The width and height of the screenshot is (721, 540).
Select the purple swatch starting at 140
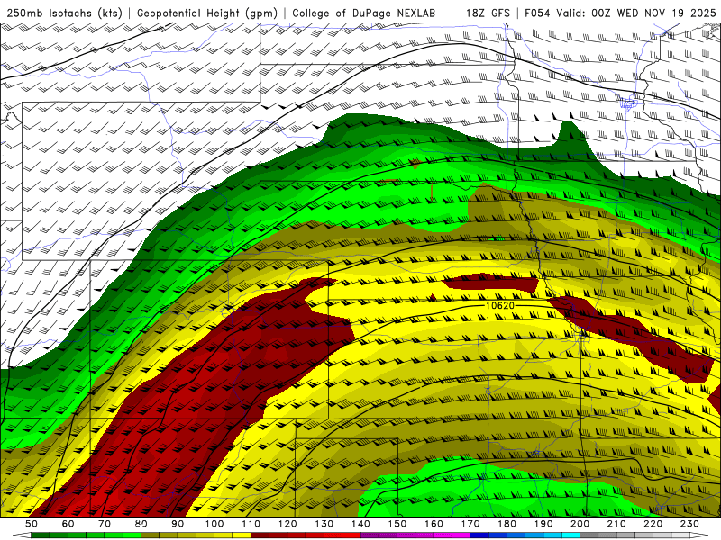(x=370, y=535)
